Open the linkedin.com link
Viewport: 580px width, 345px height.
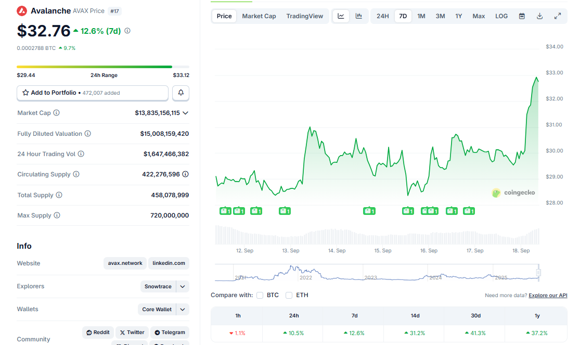169,263
